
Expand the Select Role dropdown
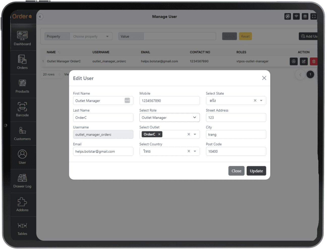click(169, 117)
